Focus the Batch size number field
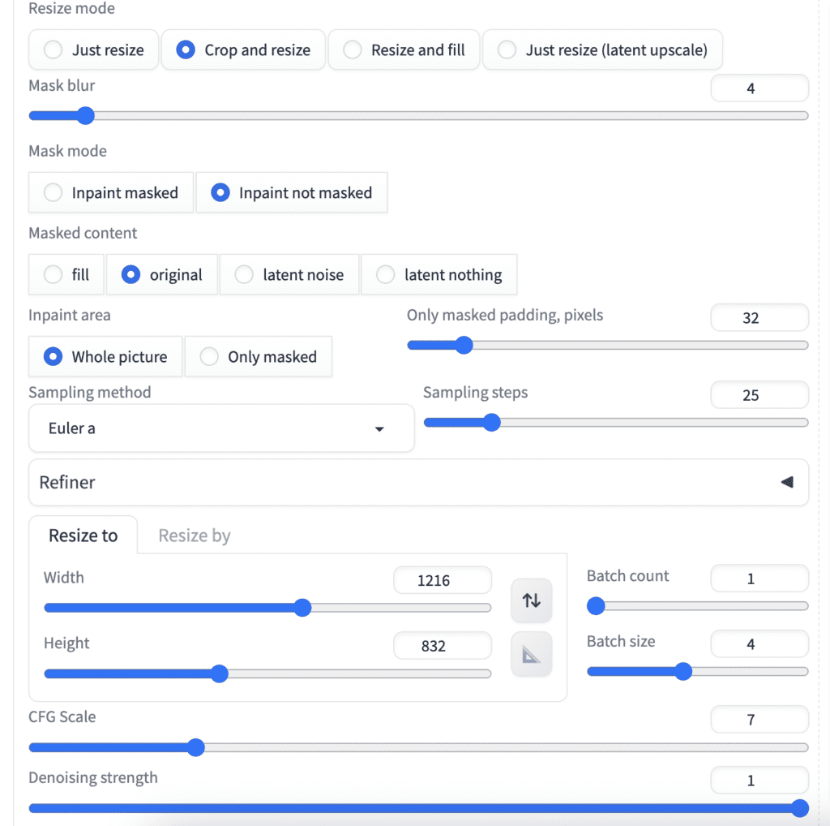830x826 pixels. pyautogui.click(x=759, y=643)
